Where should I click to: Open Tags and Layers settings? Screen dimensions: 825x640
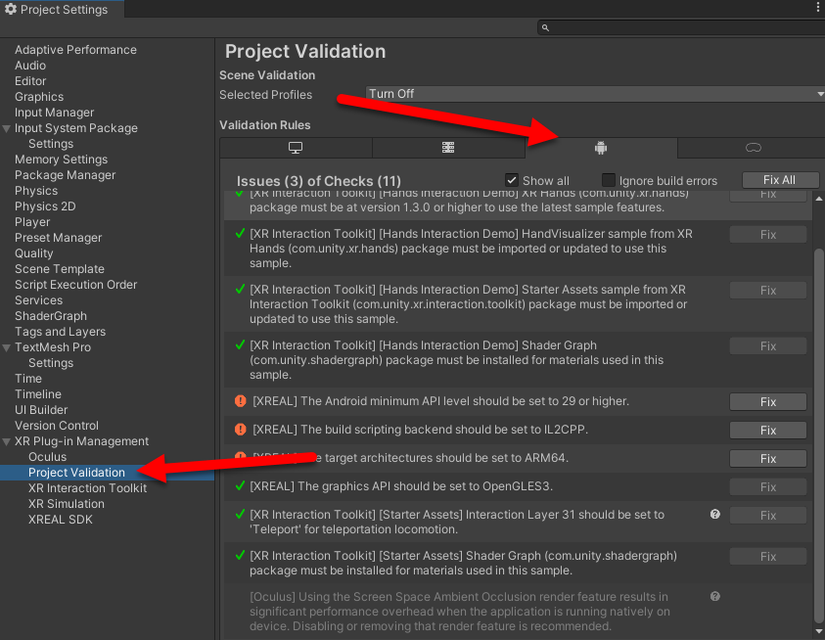click(x=60, y=332)
